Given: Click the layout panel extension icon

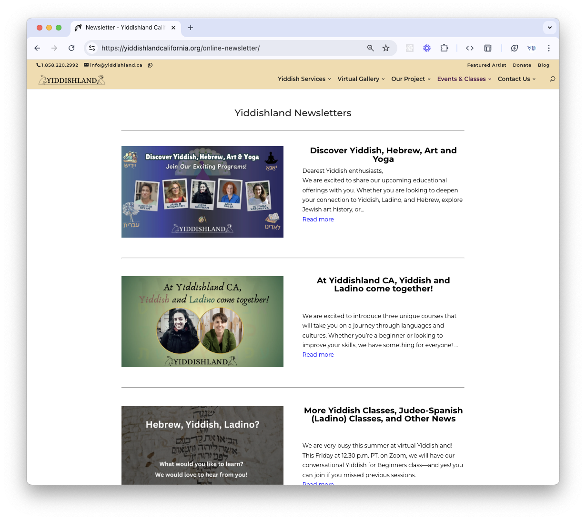Looking at the screenshot, I should click(488, 48).
